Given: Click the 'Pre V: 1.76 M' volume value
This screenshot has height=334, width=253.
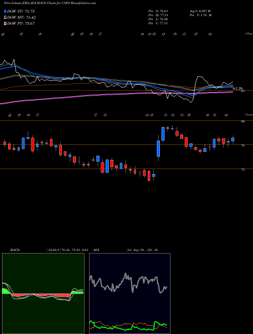Looking at the screenshot, I should tap(200, 15).
